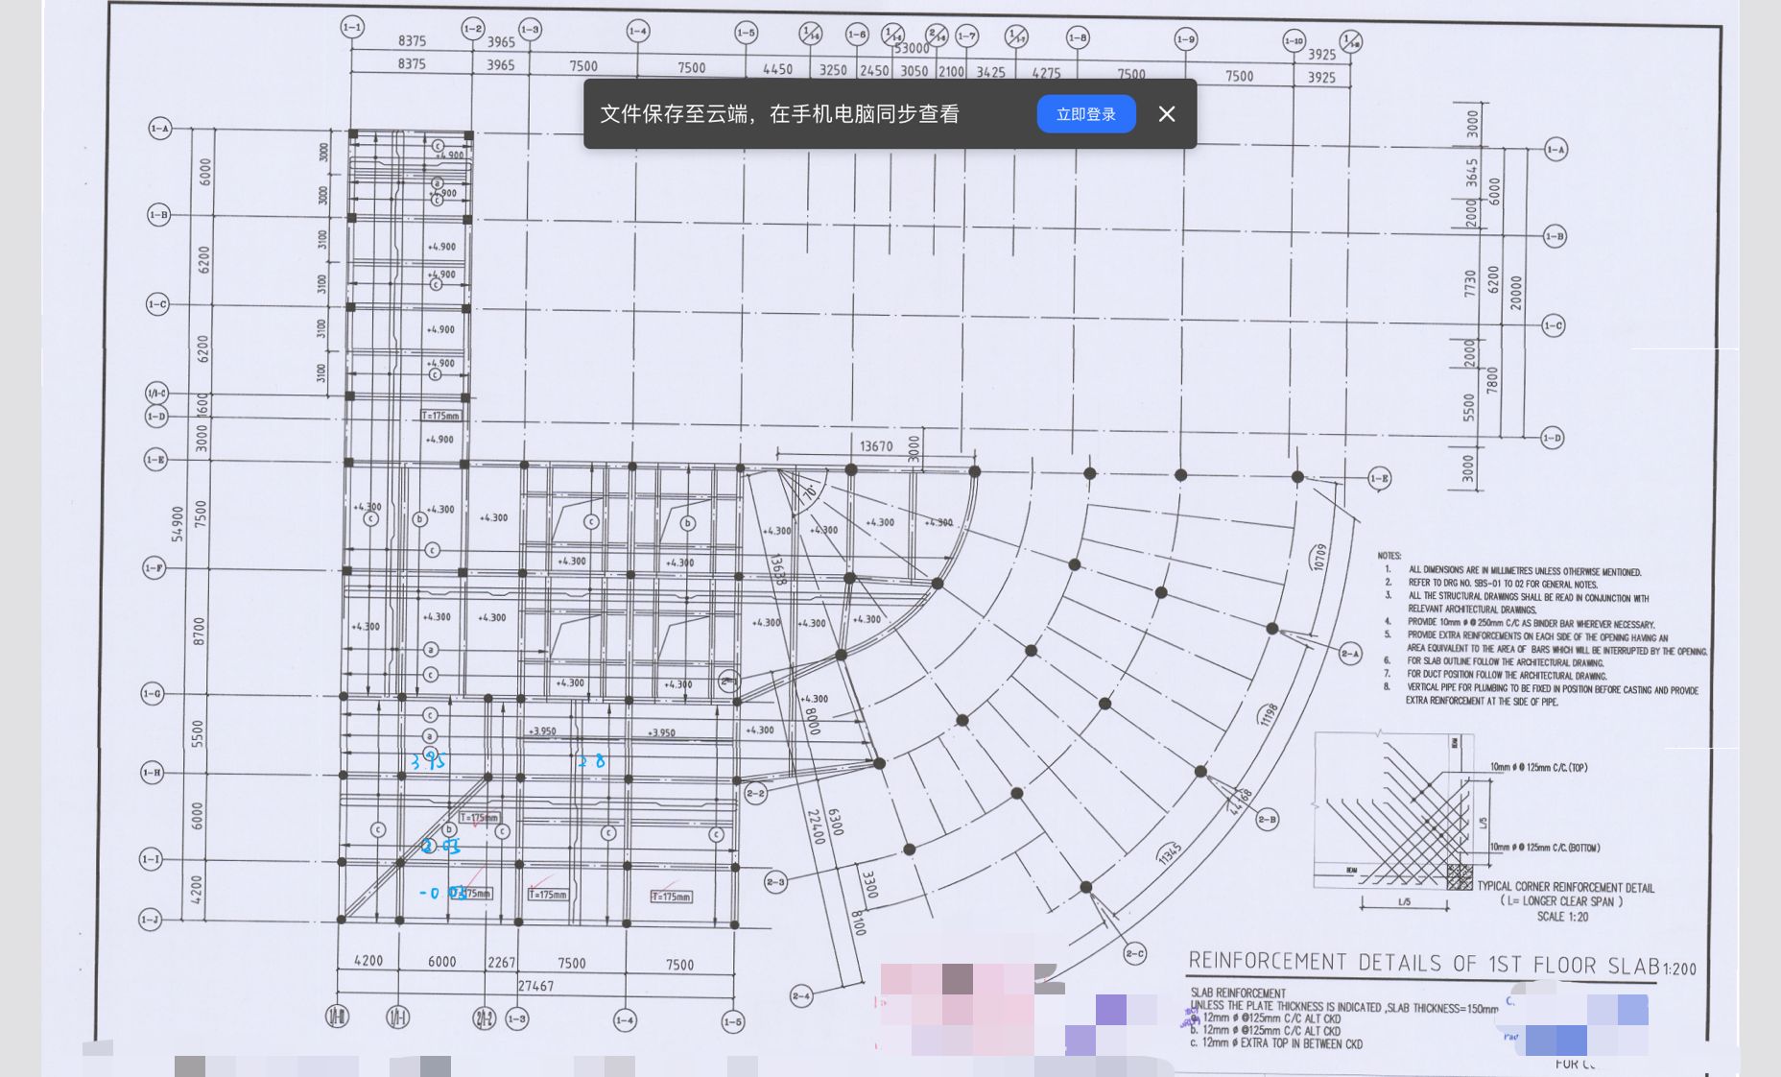Click the 54900 overall vertical dimension
The width and height of the screenshot is (1781, 1077).
[x=178, y=524]
